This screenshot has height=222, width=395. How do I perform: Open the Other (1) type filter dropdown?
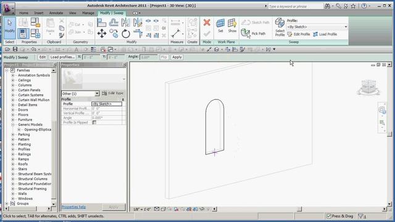pyautogui.click(x=80, y=94)
